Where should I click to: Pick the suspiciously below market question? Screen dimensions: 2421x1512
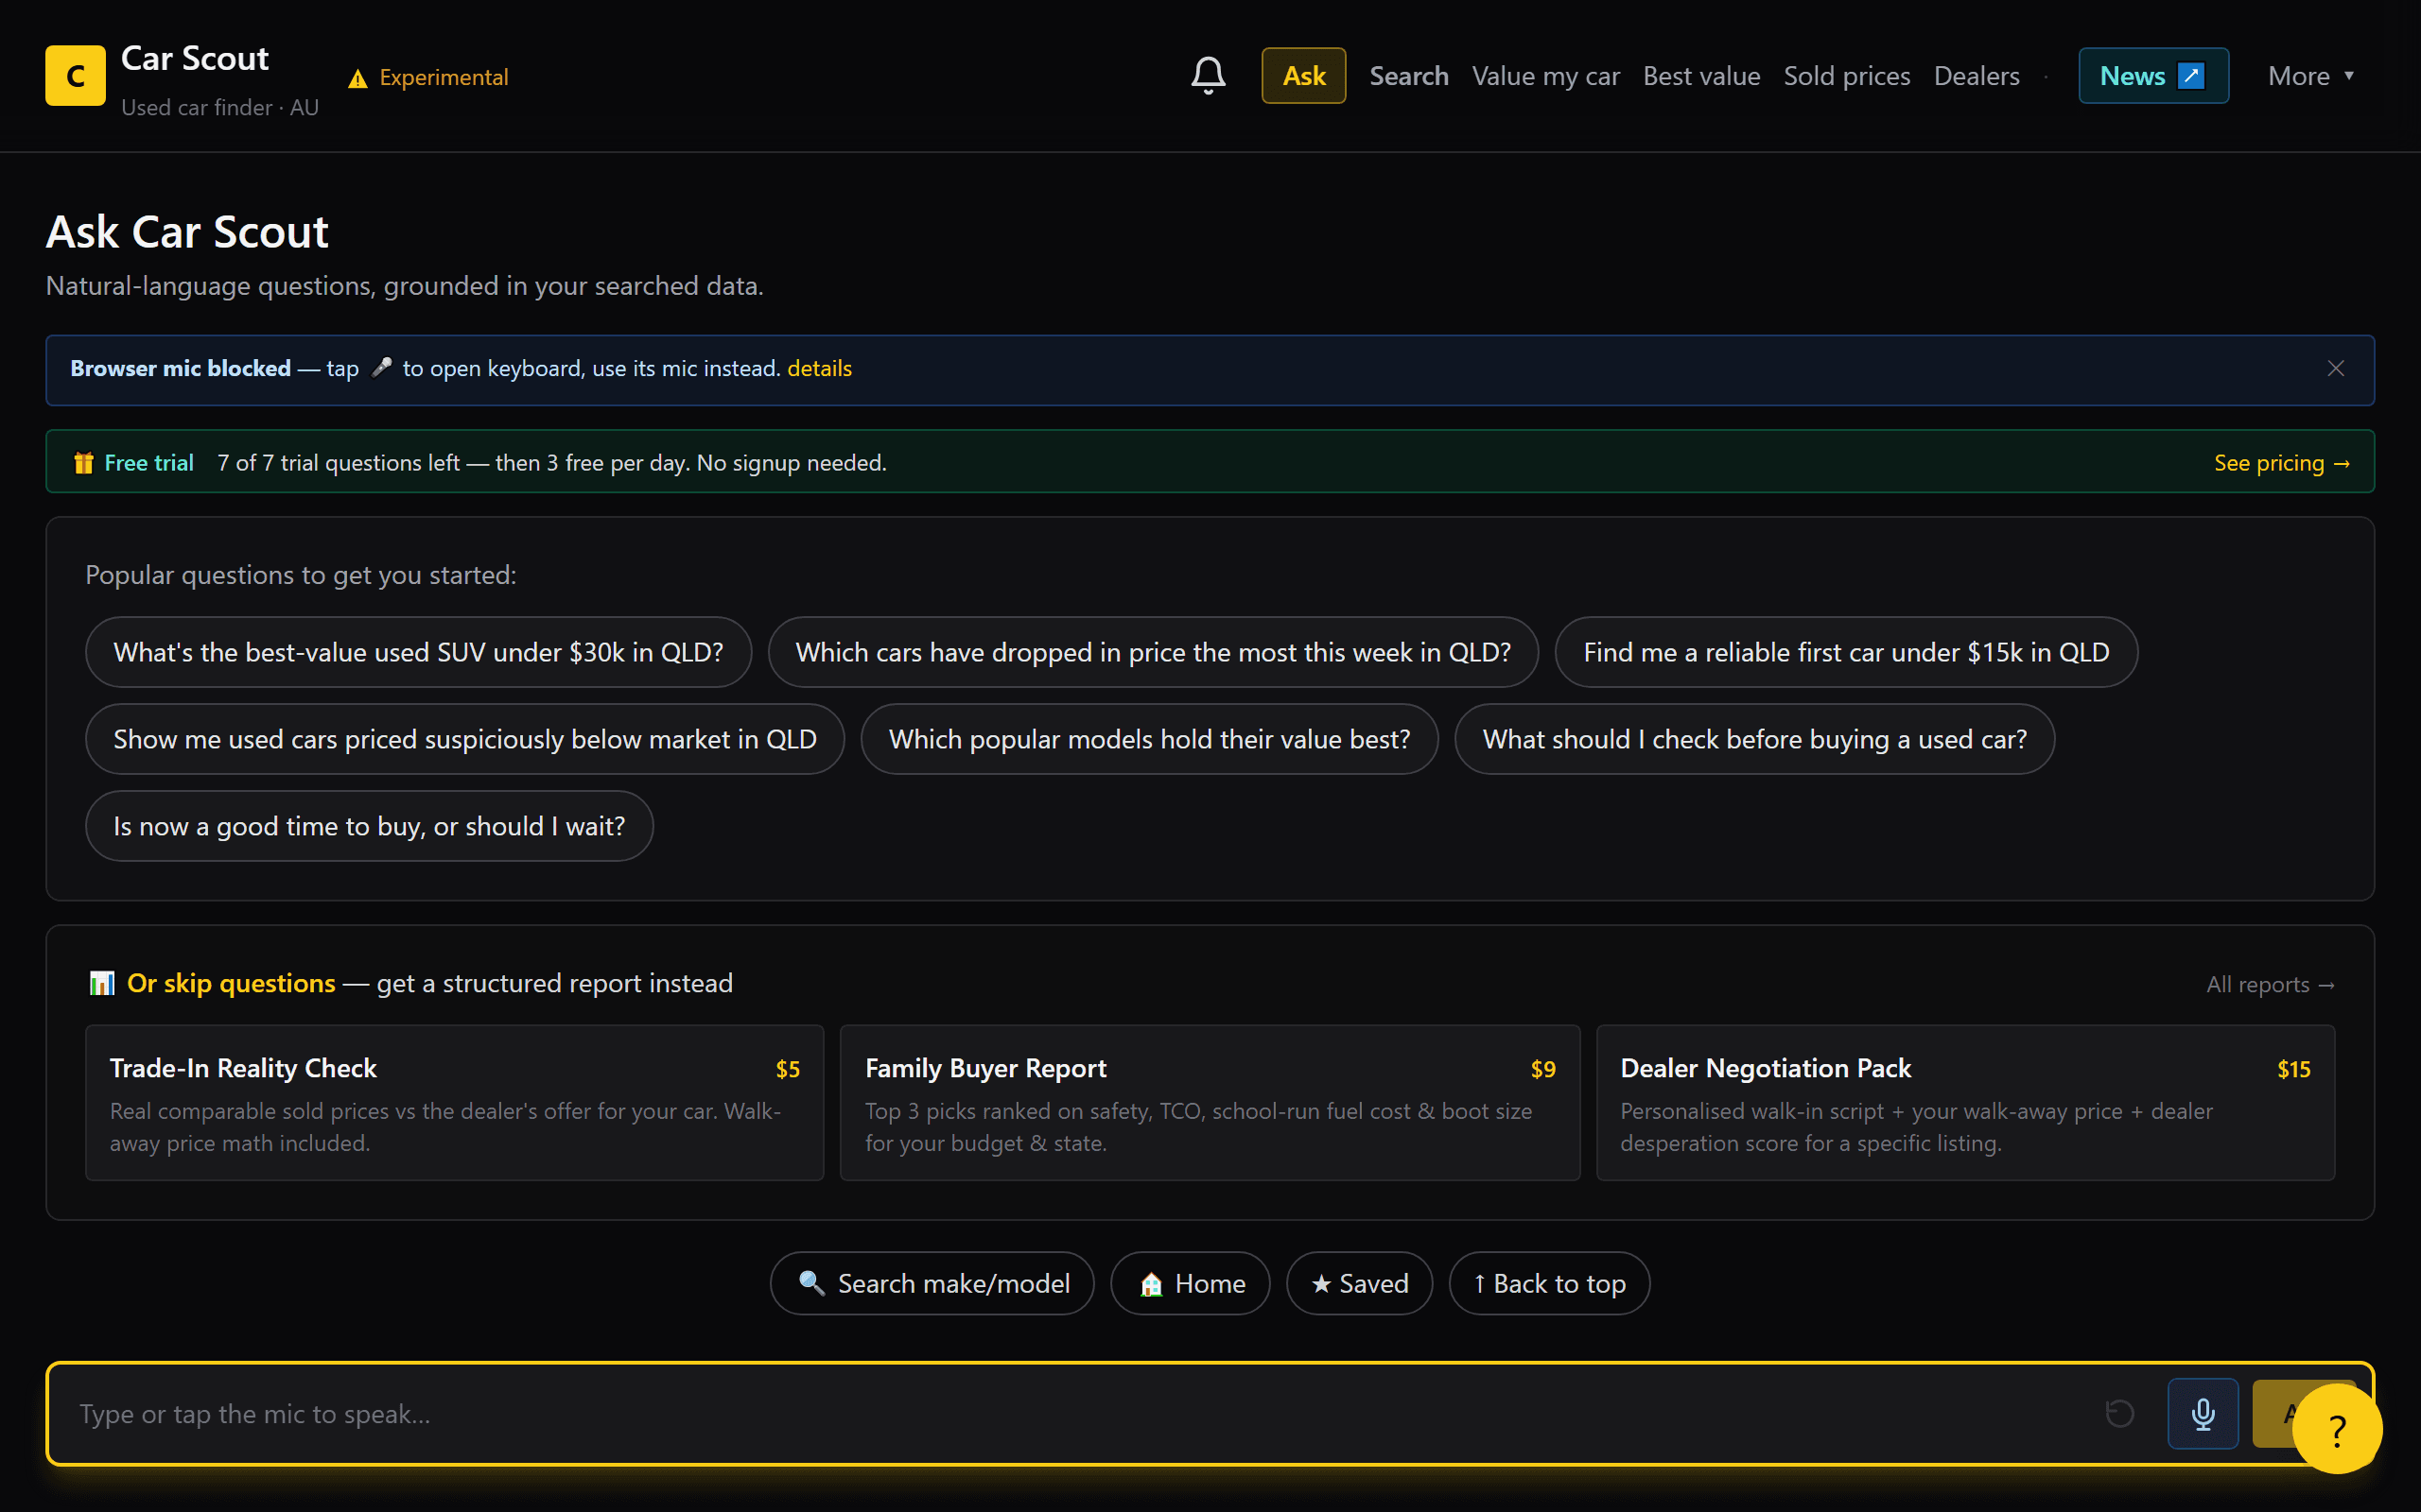pos(465,739)
